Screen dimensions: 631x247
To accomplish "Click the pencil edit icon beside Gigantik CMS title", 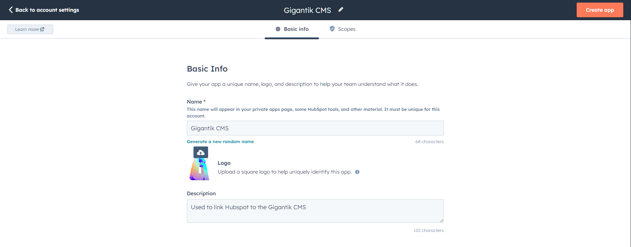I will [341, 10].
